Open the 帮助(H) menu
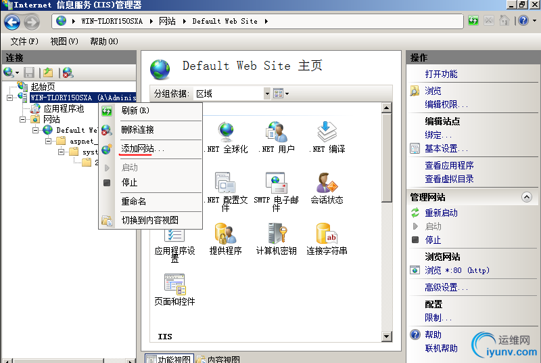Screen dimensions: 541x363 tap(104, 41)
